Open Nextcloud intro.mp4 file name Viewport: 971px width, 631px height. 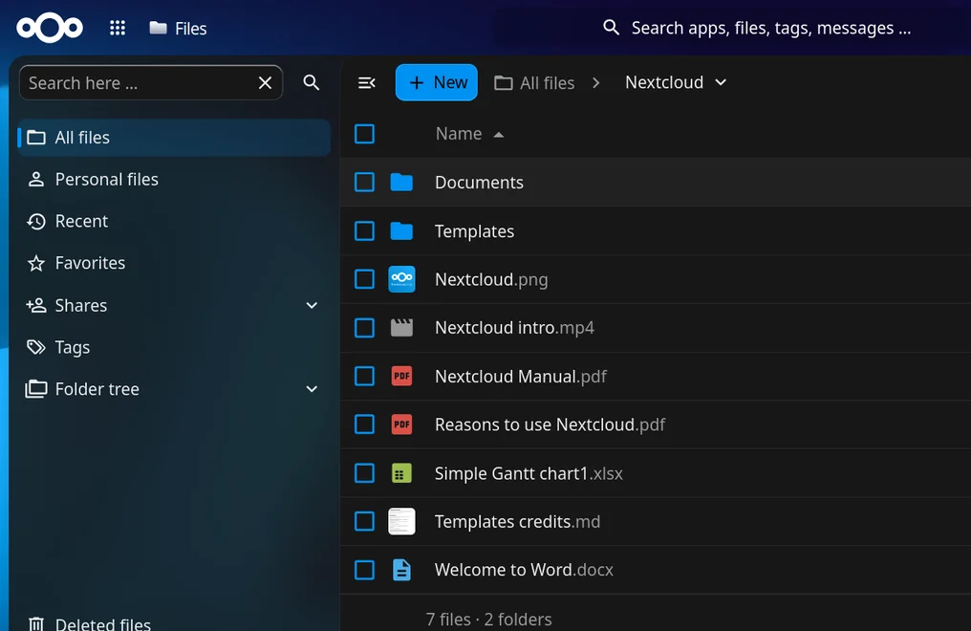[x=514, y=328]
